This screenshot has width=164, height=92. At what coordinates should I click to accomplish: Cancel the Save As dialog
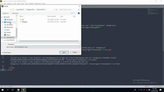(75, 52)
